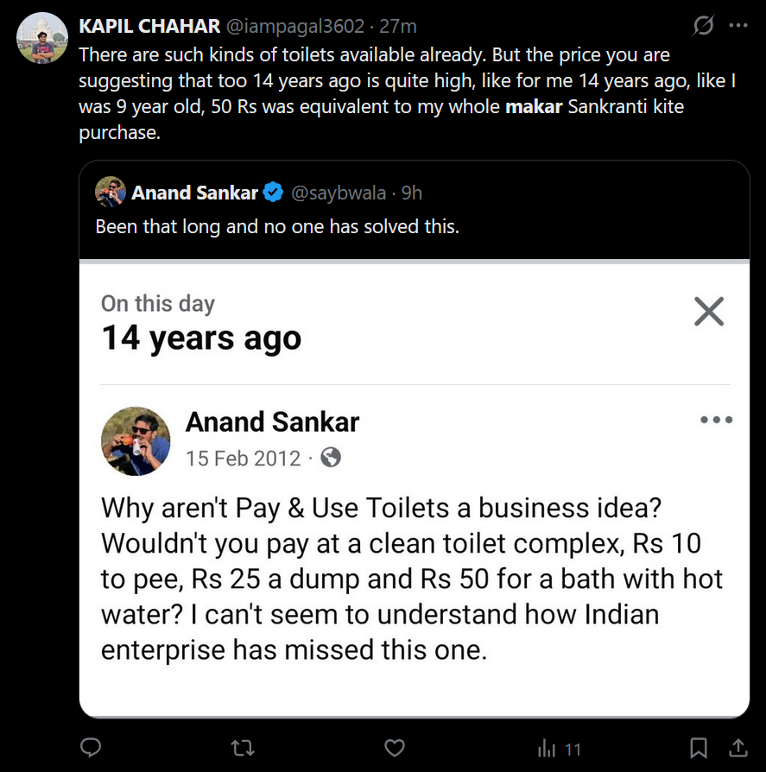
Task: Click the globe public audience icon
Action: [331, 457]
